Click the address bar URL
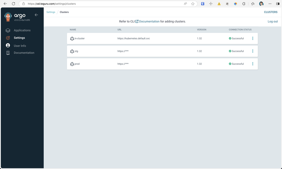The image size is (282, 169). click(x=52, y=4)
